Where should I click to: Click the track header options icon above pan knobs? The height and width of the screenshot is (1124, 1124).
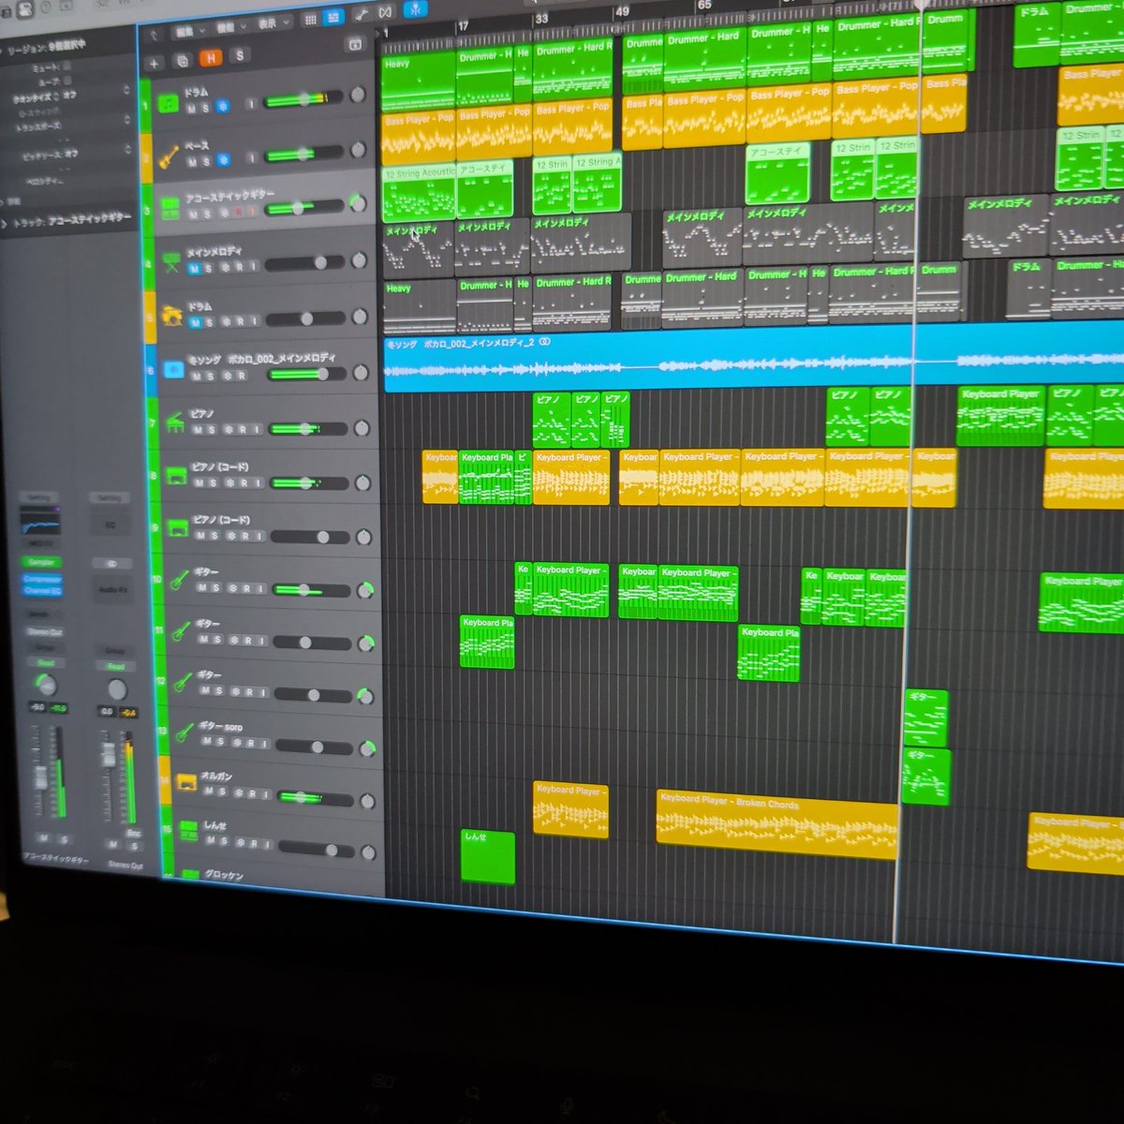tap(355, 44)
